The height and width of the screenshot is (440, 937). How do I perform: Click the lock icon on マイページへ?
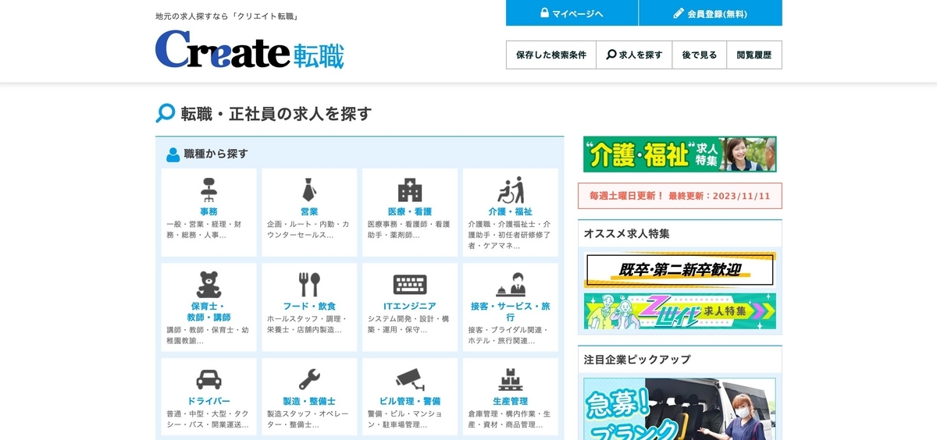pos(544,13)
